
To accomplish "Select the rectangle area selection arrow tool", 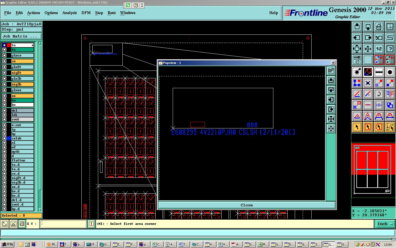I will click(x=368, y=127).
